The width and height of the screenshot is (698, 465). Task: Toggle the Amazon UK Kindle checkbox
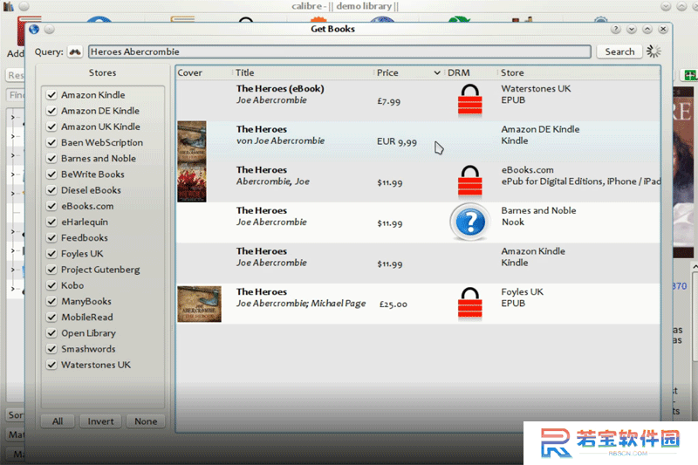point(51,127)
